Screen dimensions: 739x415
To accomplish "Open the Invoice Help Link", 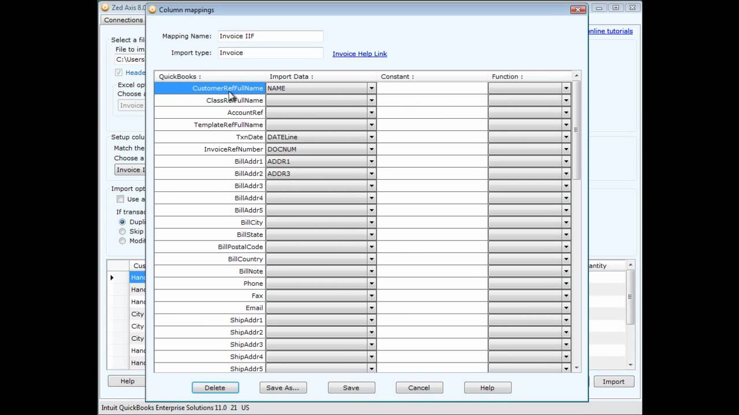I will click(x=360, y=54).
